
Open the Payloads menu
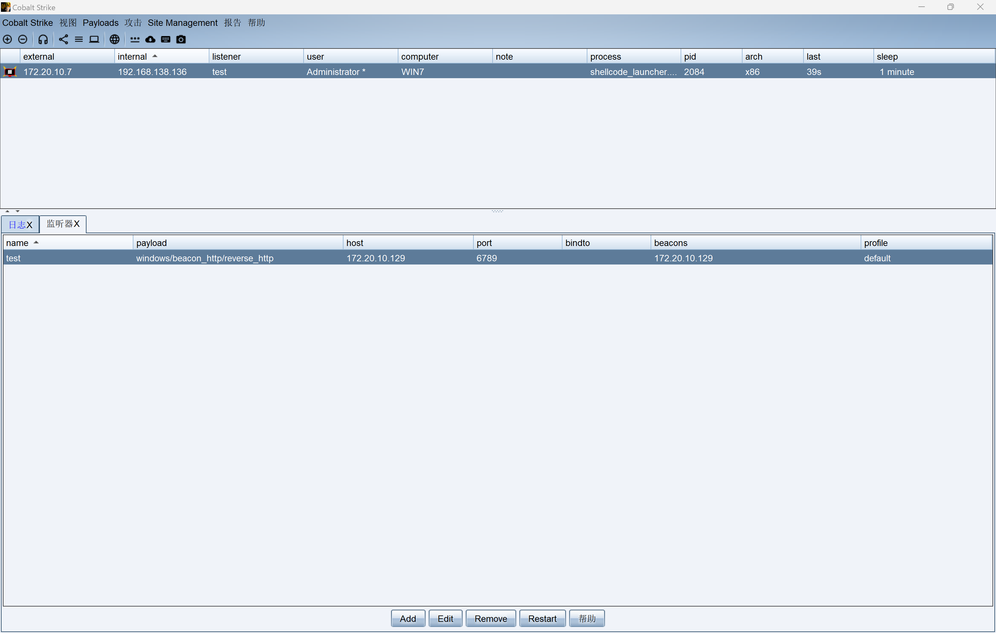101,23
